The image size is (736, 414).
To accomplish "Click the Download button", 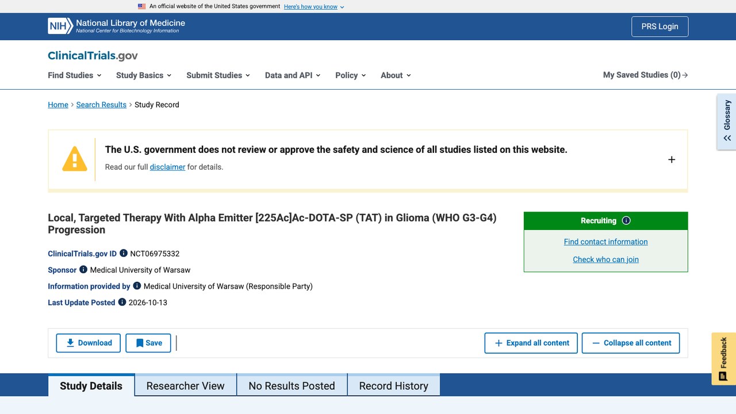I will [x=89, y=343].
